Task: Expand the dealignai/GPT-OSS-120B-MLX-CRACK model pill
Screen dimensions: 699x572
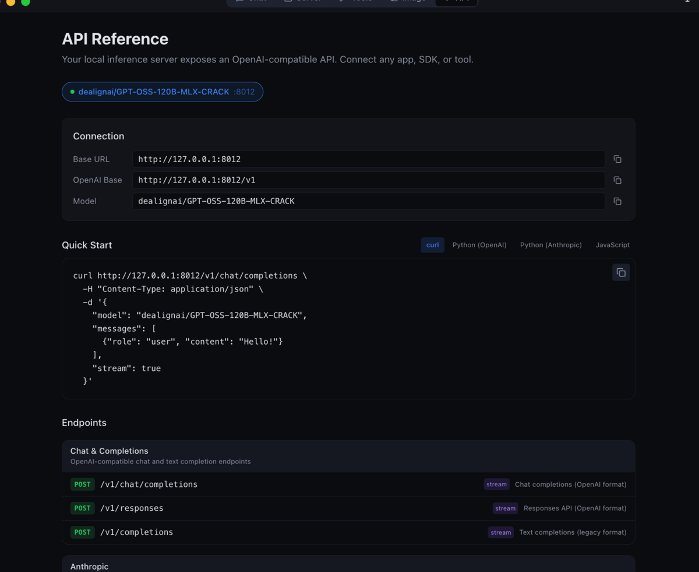Action: (x=162, y=92)
